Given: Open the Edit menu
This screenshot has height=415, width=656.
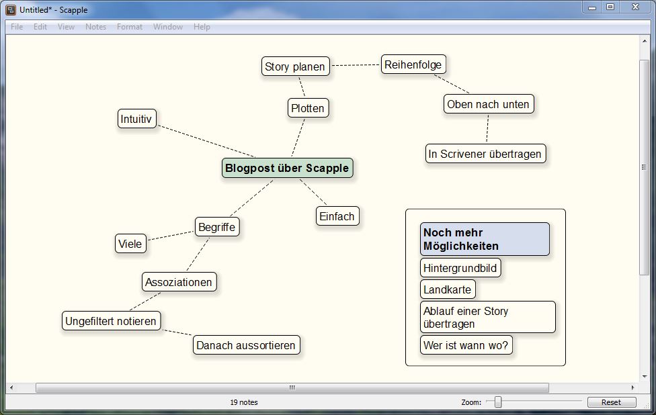Looking at the screenshot, I should click(40, 27).
